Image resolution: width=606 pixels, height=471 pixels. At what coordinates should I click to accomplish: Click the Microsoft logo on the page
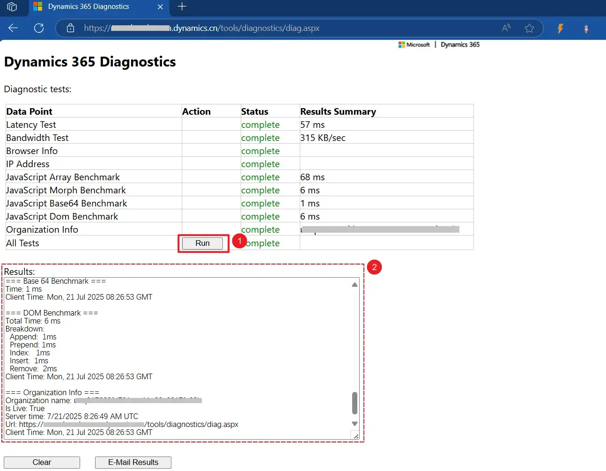(x=414, y=44)
